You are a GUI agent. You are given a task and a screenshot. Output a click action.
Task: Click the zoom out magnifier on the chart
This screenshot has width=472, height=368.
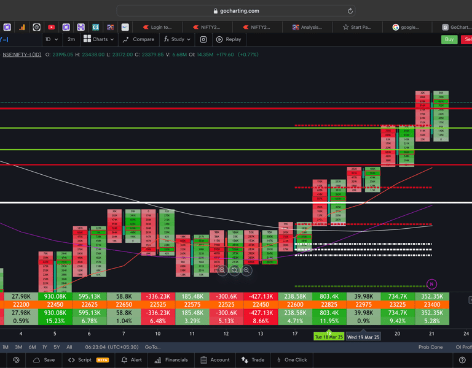point(222,270)
